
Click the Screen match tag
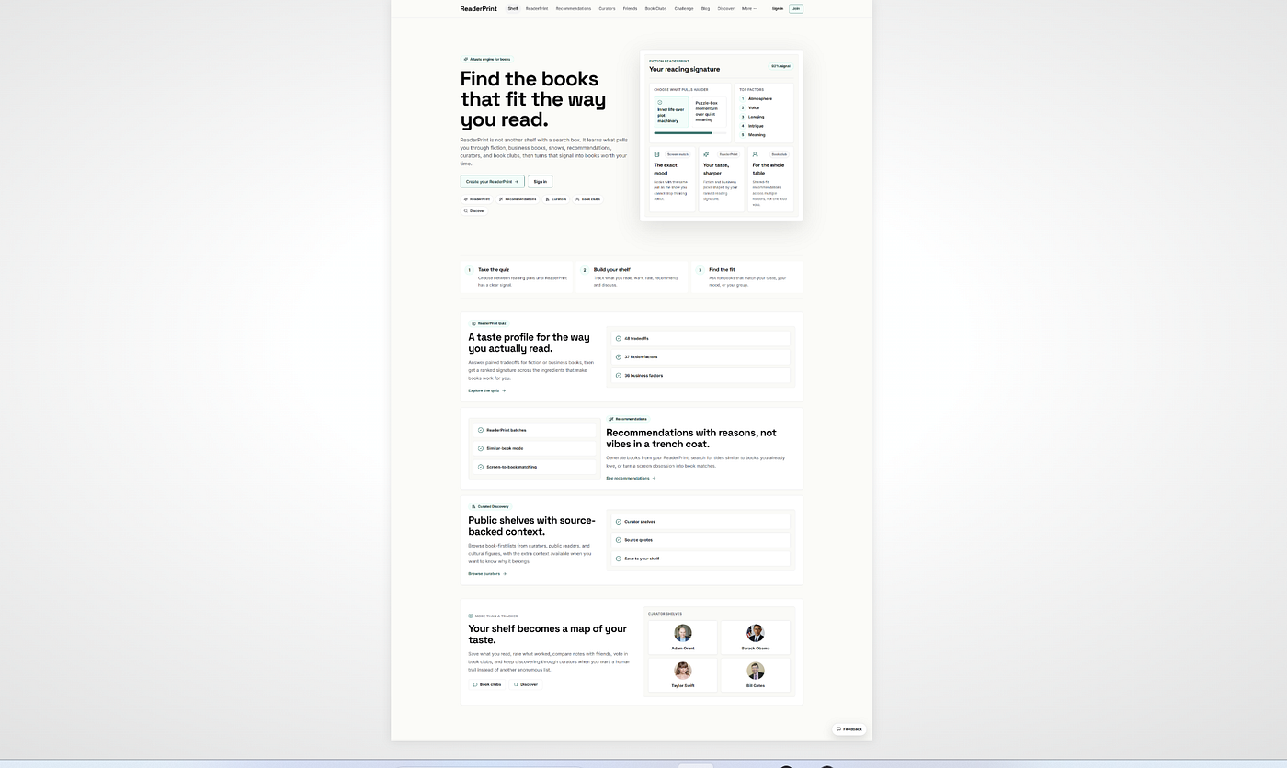pyautogui.click(x=678, y=154)
